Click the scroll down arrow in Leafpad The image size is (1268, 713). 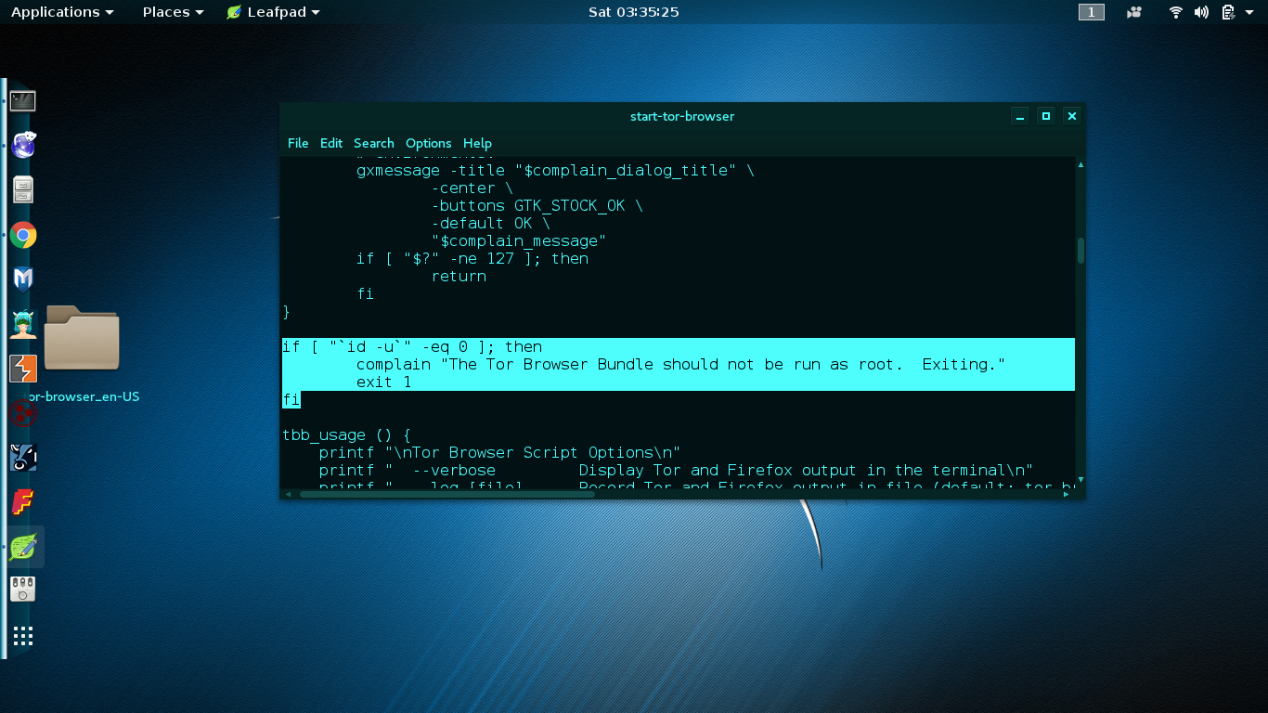click(x=1080, y=480)
